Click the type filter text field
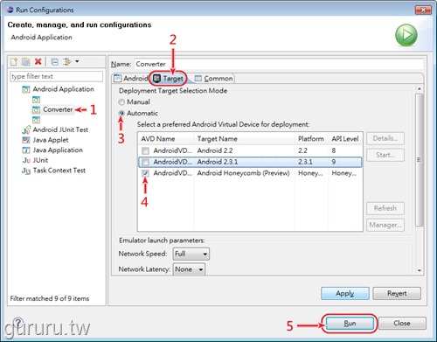437x342 pixels. [x=56, y=76]
